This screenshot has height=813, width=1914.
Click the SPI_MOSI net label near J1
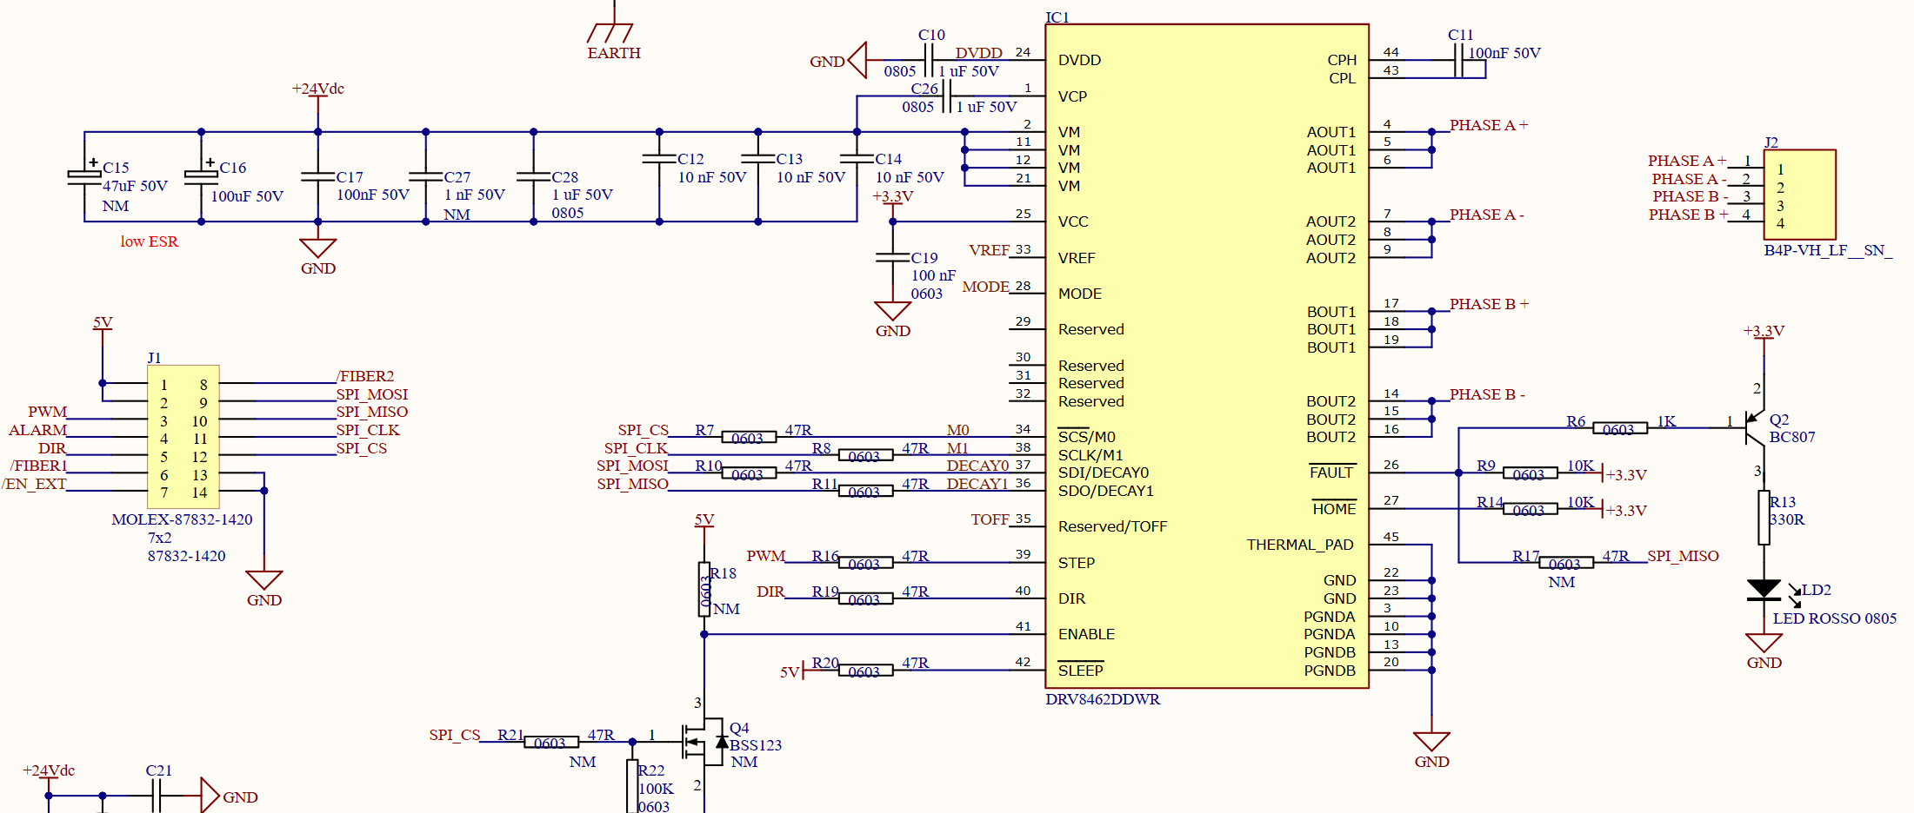pyautogui.click(x=372, y=394)
